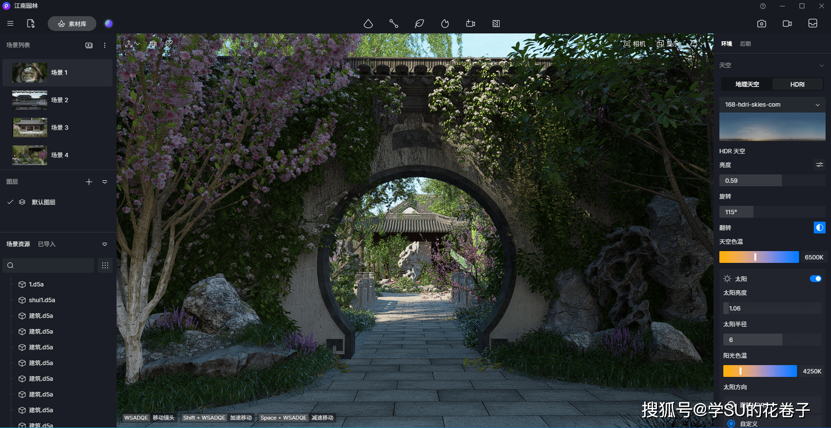Select the water drop material tool
Screen dimensions: 831x428
(x=368, y=24)
